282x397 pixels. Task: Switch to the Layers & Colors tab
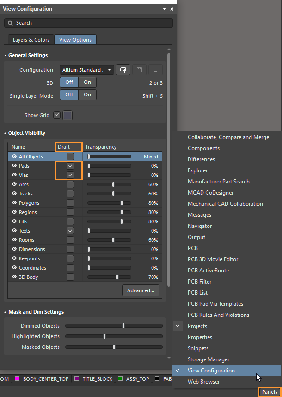coord(31,40)
